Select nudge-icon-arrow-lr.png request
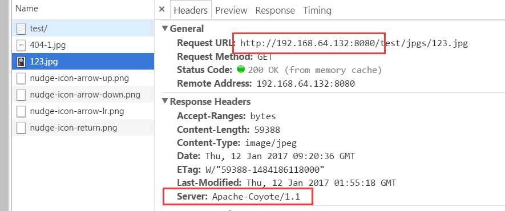Screen dimensions: 505x211 tap(83, 111)
